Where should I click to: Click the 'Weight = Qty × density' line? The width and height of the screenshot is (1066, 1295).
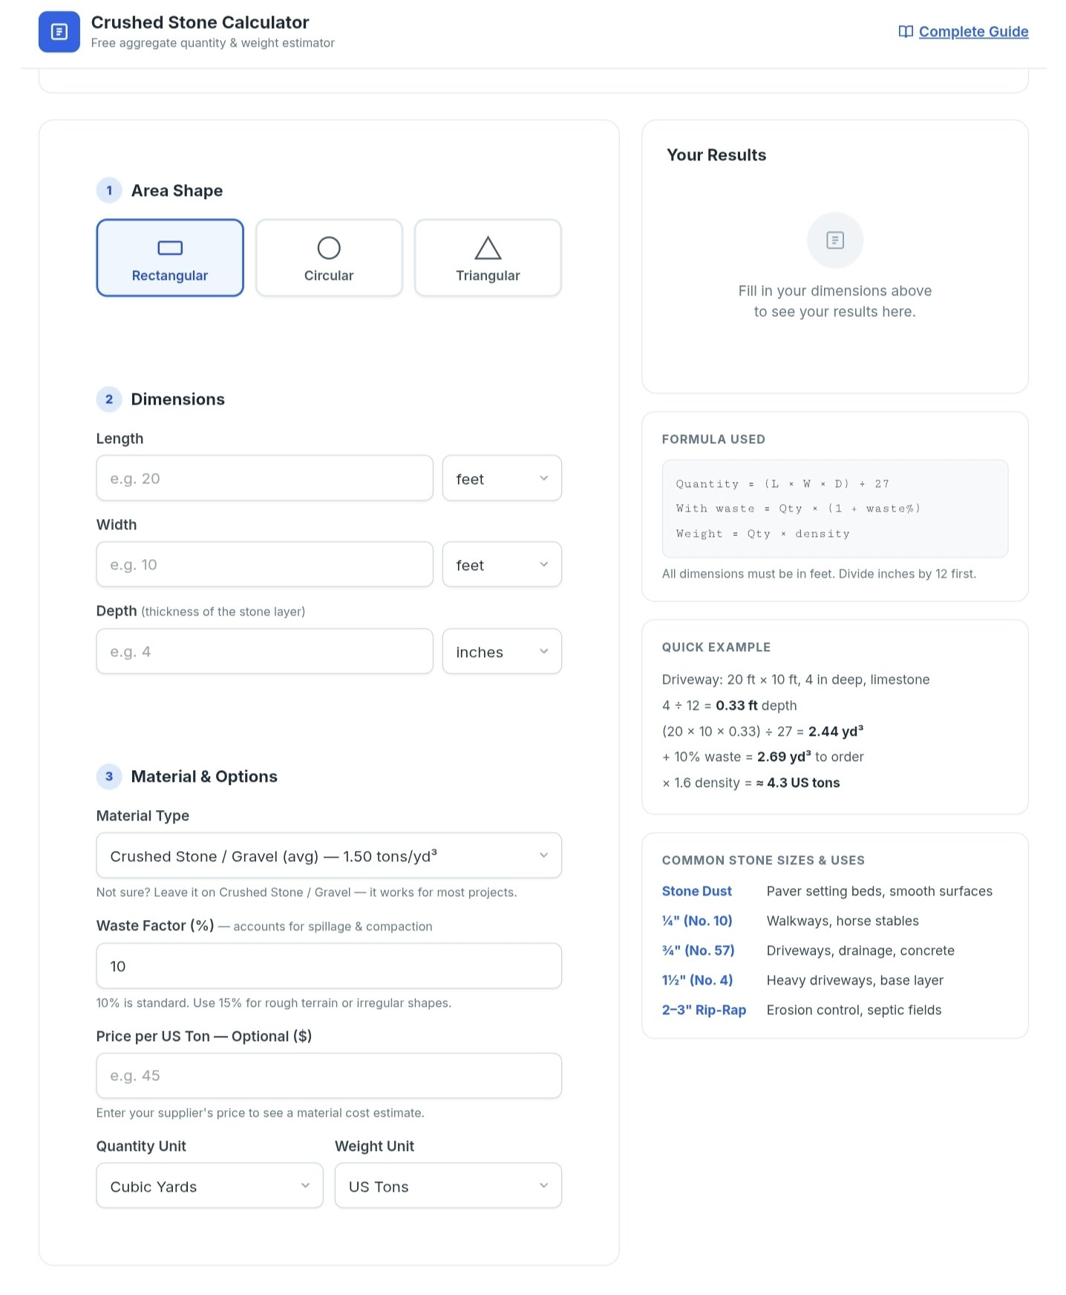762,534
